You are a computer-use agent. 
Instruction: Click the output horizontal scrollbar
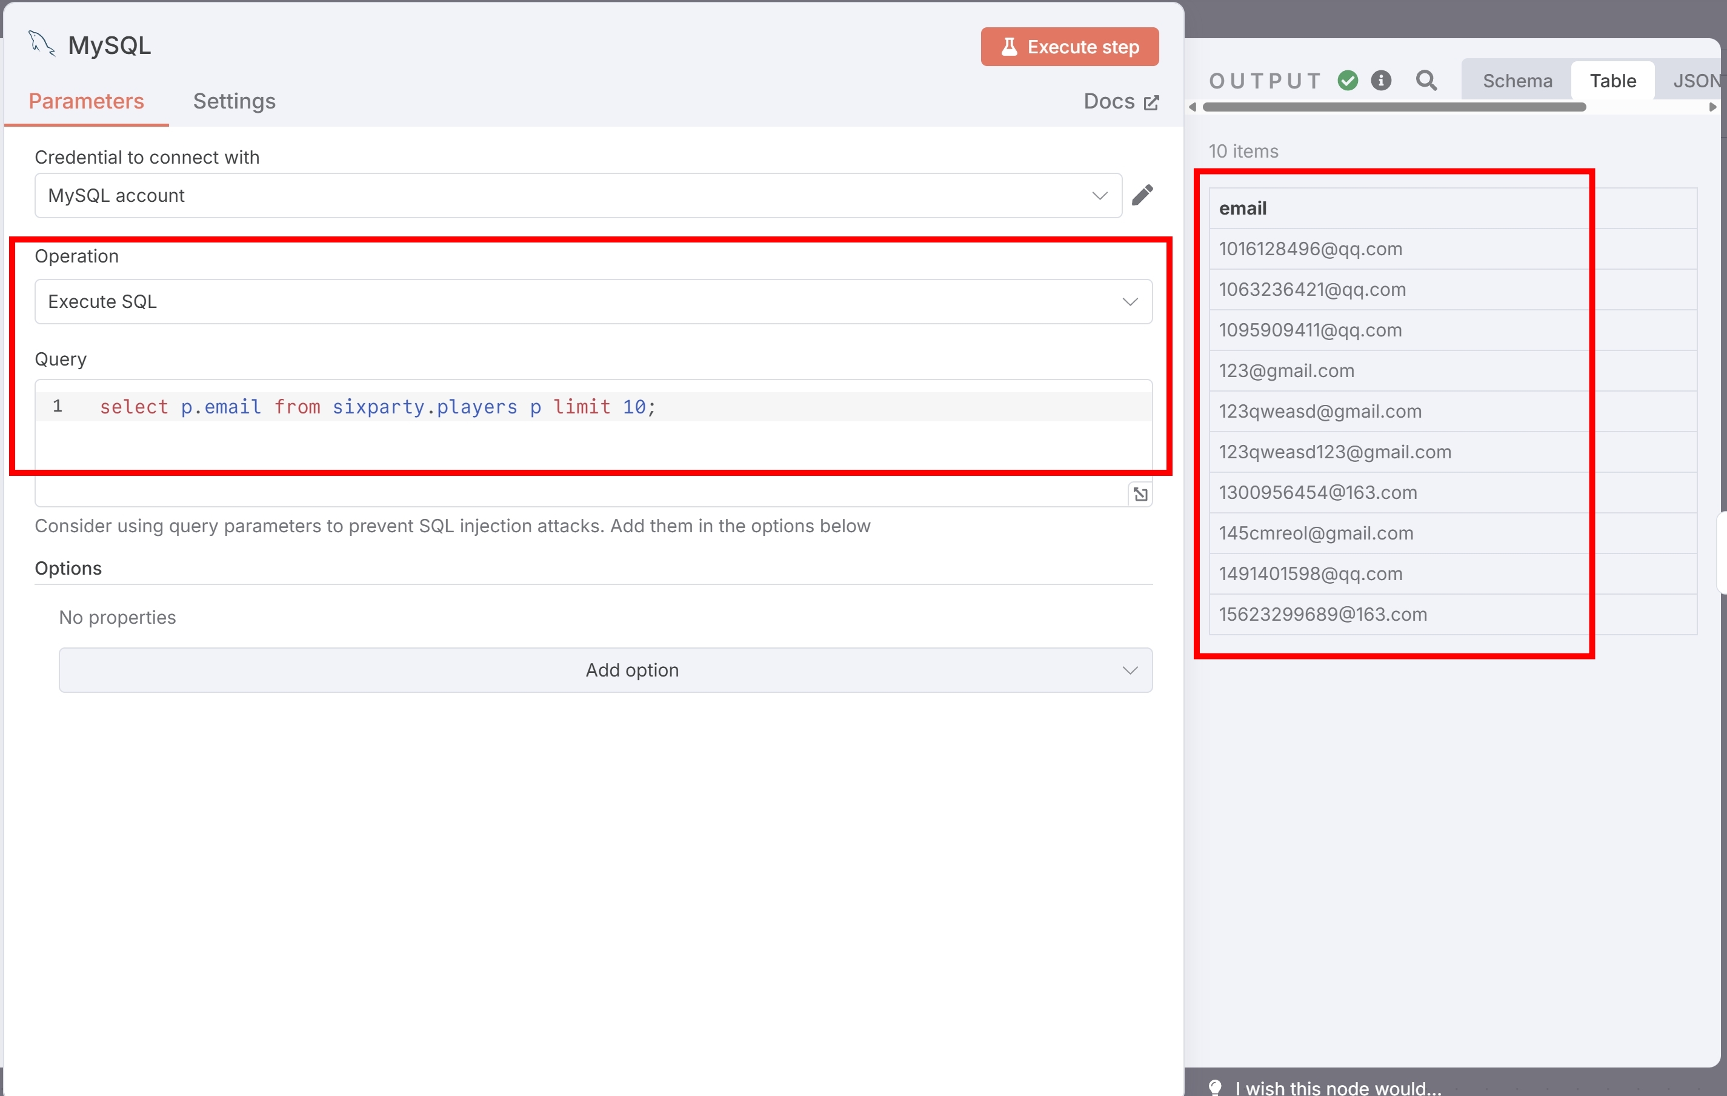point(1394,107)
